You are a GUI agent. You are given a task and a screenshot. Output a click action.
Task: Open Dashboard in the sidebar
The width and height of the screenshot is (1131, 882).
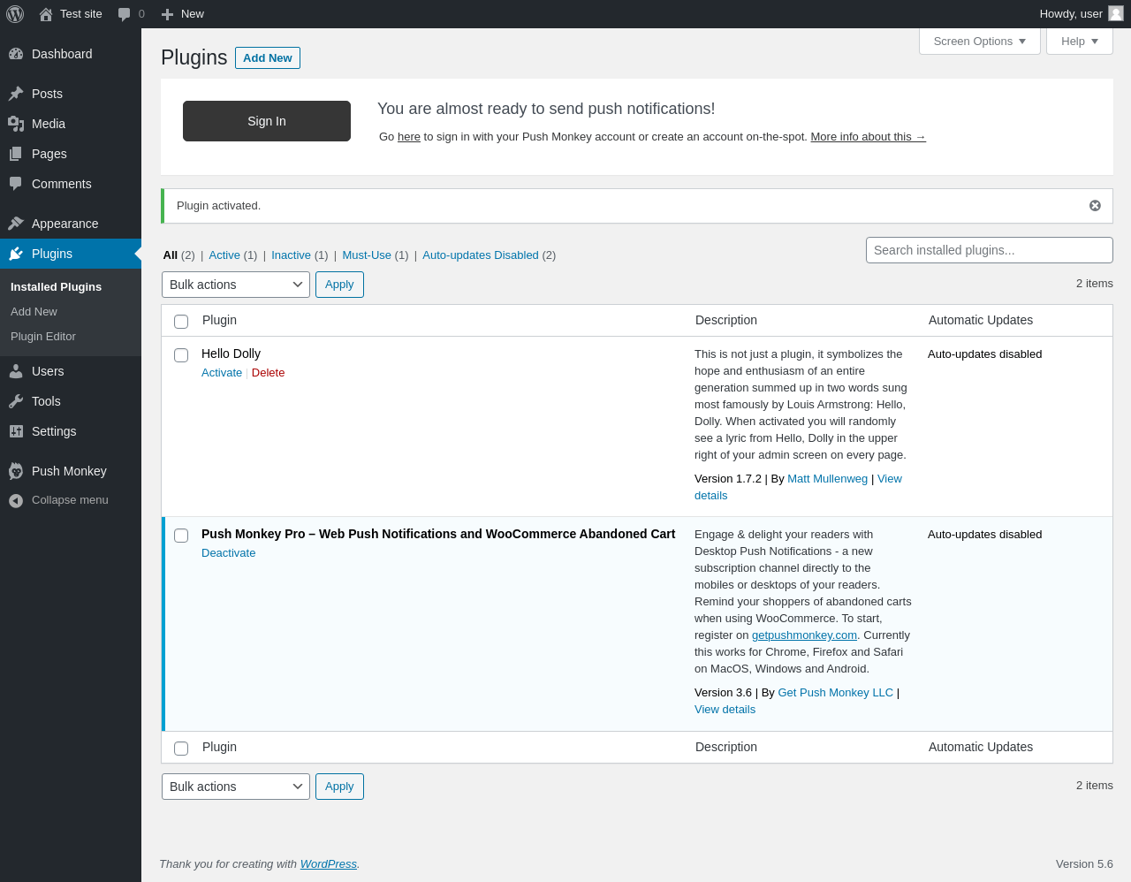pos(71,54)
